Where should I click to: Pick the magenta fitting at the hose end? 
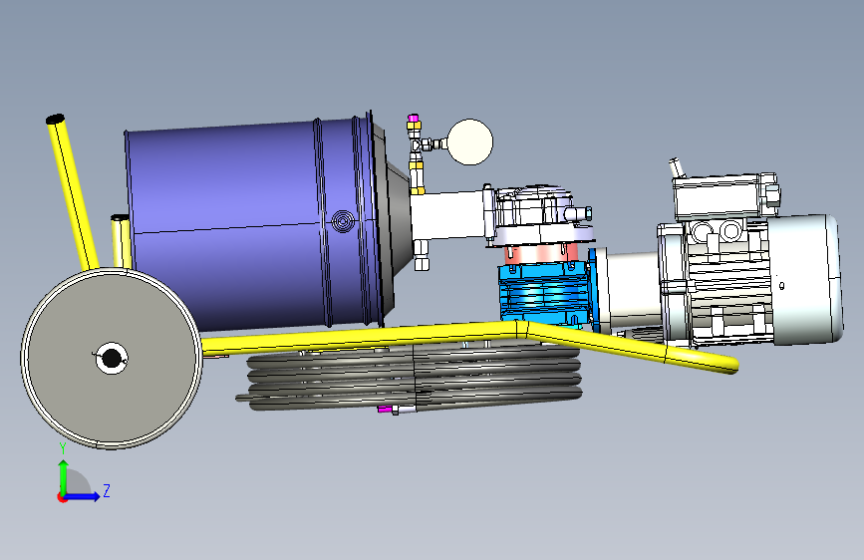click(385, 409)
